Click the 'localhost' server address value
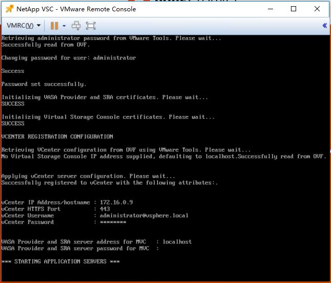The height and width of the screenshot is (283, 331). [x=177, y=241]
